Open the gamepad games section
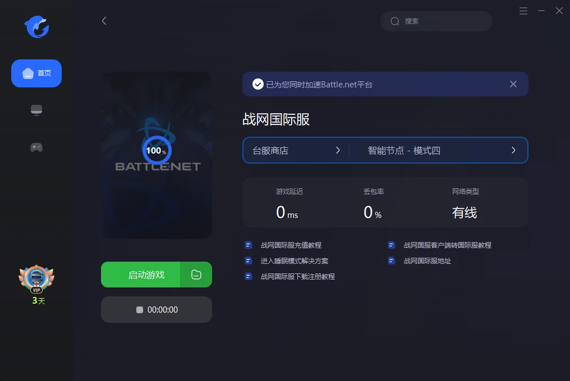The height and width of the screenshot is (381, 570). (36, 147)
